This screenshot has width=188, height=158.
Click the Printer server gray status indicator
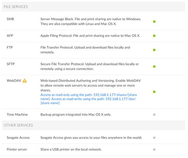(154, 149)
